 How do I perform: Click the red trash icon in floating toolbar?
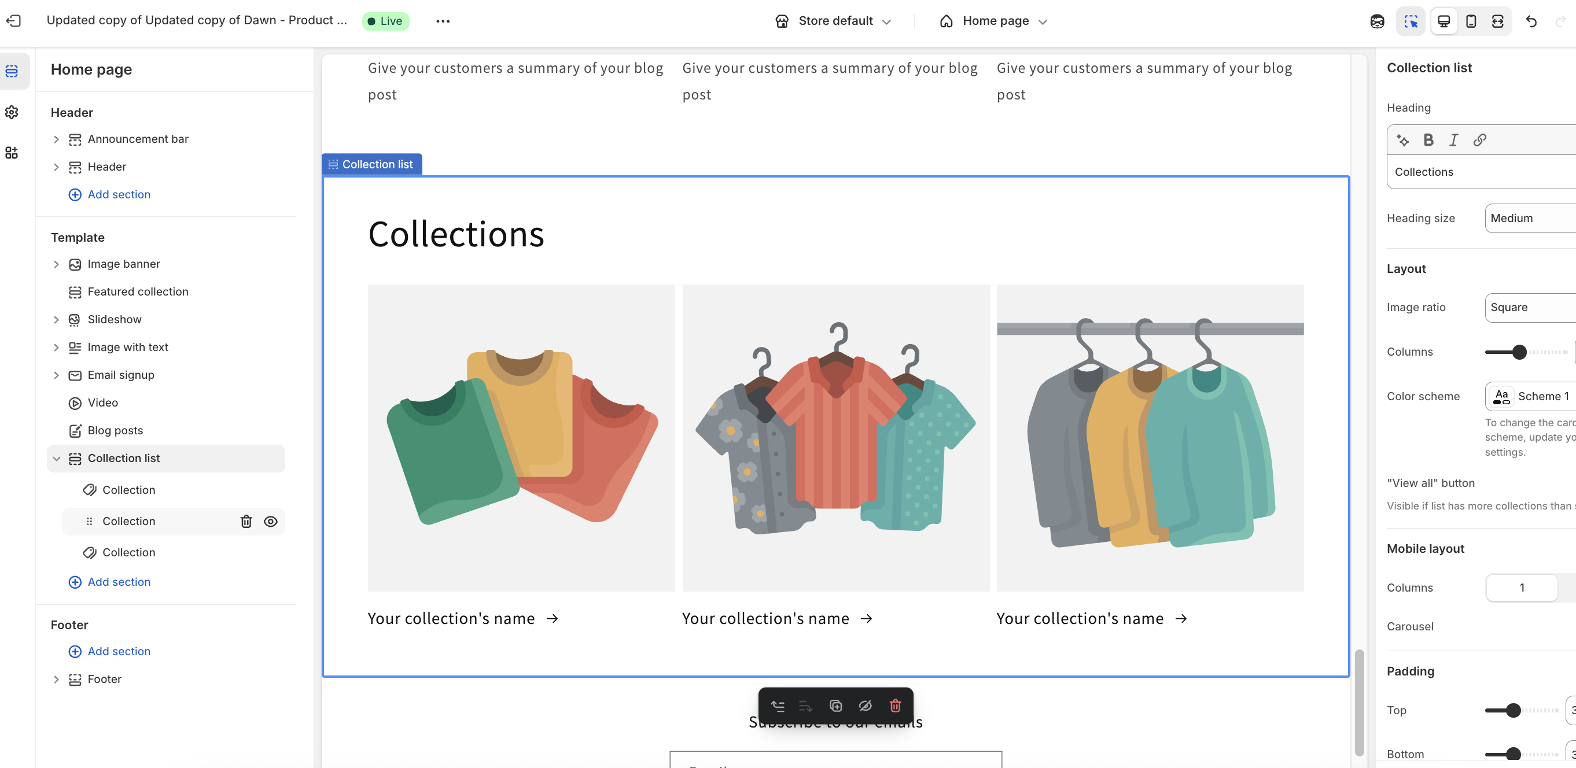895,706
